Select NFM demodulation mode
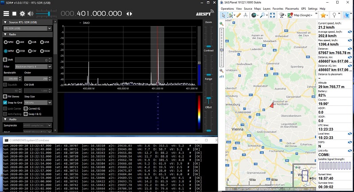The height and width of the screenshot is (192, 354). 6,42
